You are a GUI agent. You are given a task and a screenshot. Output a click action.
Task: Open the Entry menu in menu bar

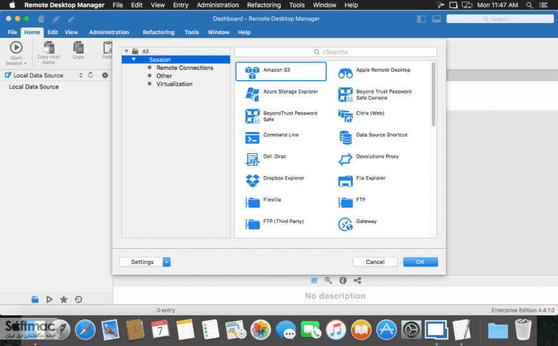pyautogui.click(x=181, y=5)
